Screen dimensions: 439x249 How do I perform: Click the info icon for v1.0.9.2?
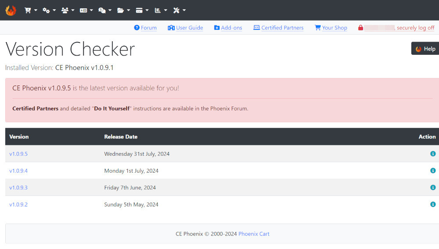point(433,204)
